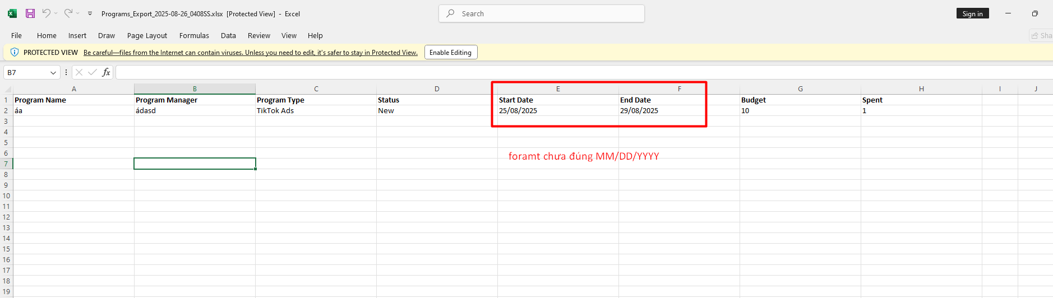Click inside the Search box

[542, 13]
